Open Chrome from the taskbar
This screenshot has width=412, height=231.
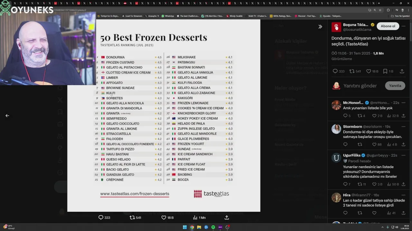(x=192, y=227)
